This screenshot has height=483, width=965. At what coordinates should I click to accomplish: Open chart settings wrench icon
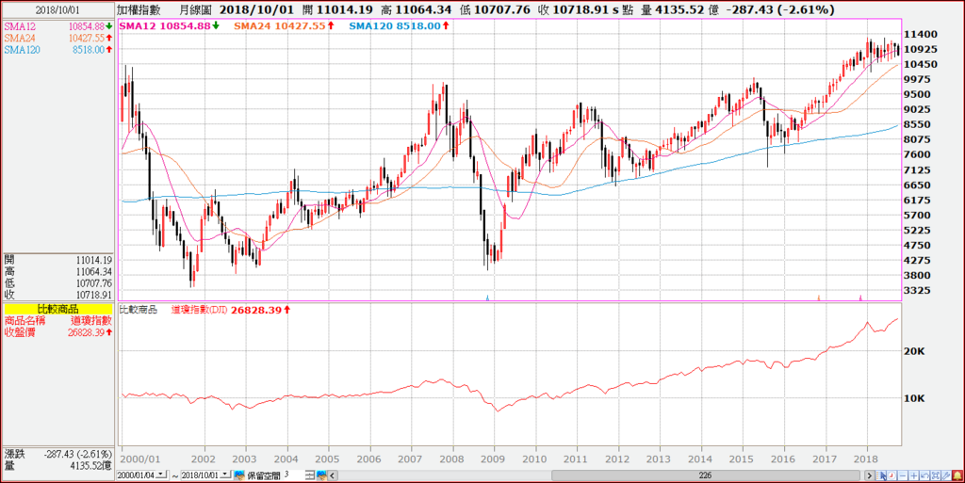click(946, 475)
